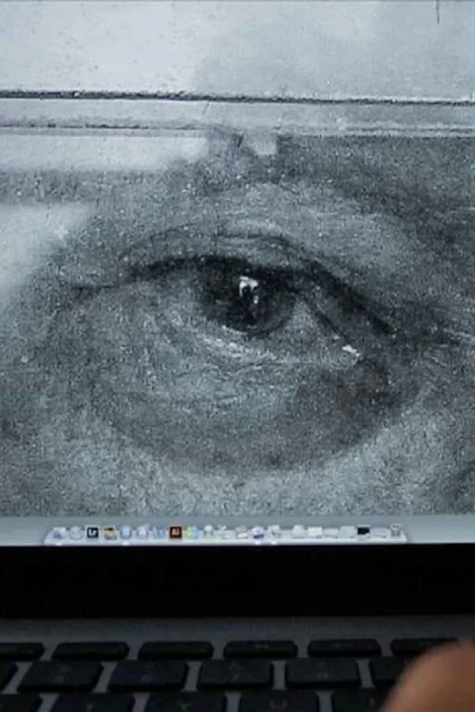
Task: Open Finder in the dock
Action: click(x=58, y=533)
